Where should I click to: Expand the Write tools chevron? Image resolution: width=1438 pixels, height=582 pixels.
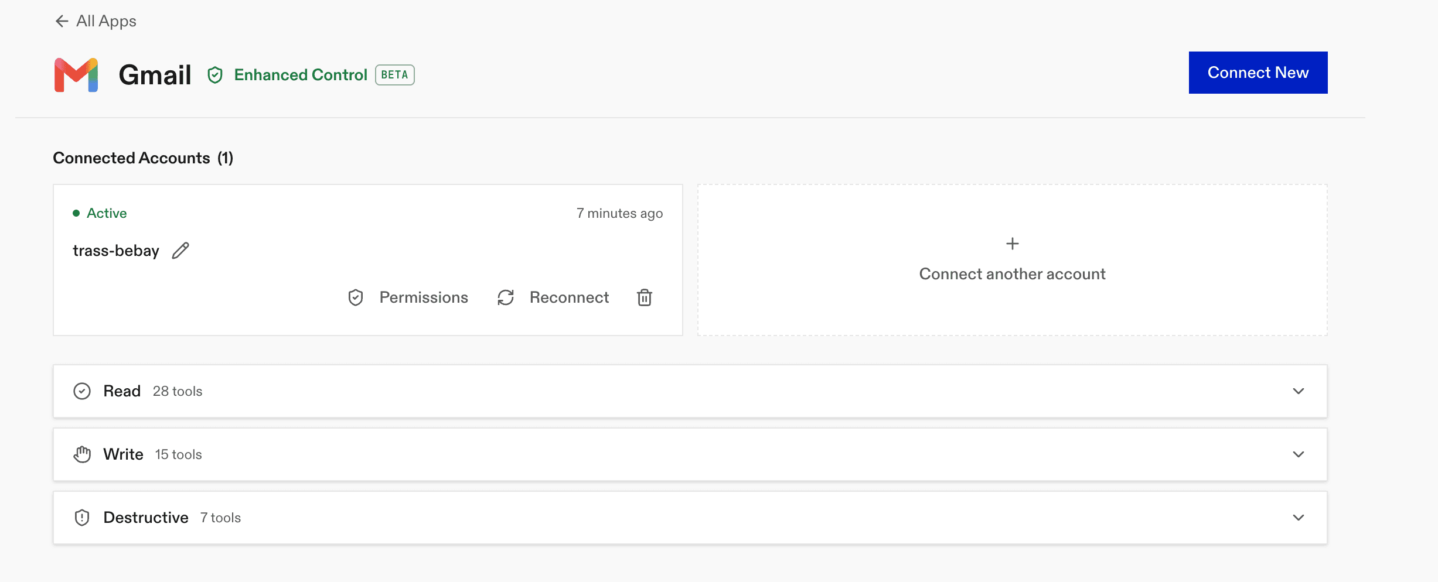[x=1299, y=454]
